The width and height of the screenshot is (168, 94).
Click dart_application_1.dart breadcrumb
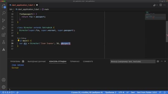click(29, 9)
